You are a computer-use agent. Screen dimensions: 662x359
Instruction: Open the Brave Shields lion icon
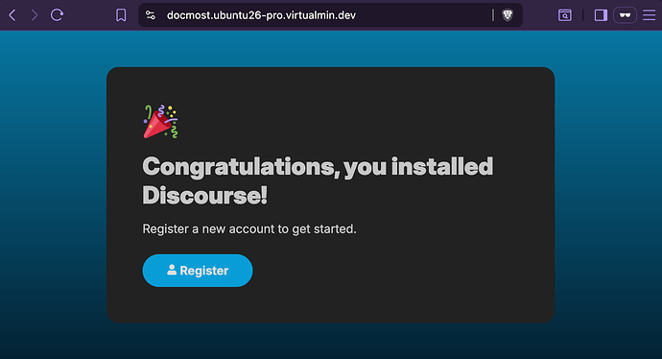pyautogui.click(x=508, y=15)
